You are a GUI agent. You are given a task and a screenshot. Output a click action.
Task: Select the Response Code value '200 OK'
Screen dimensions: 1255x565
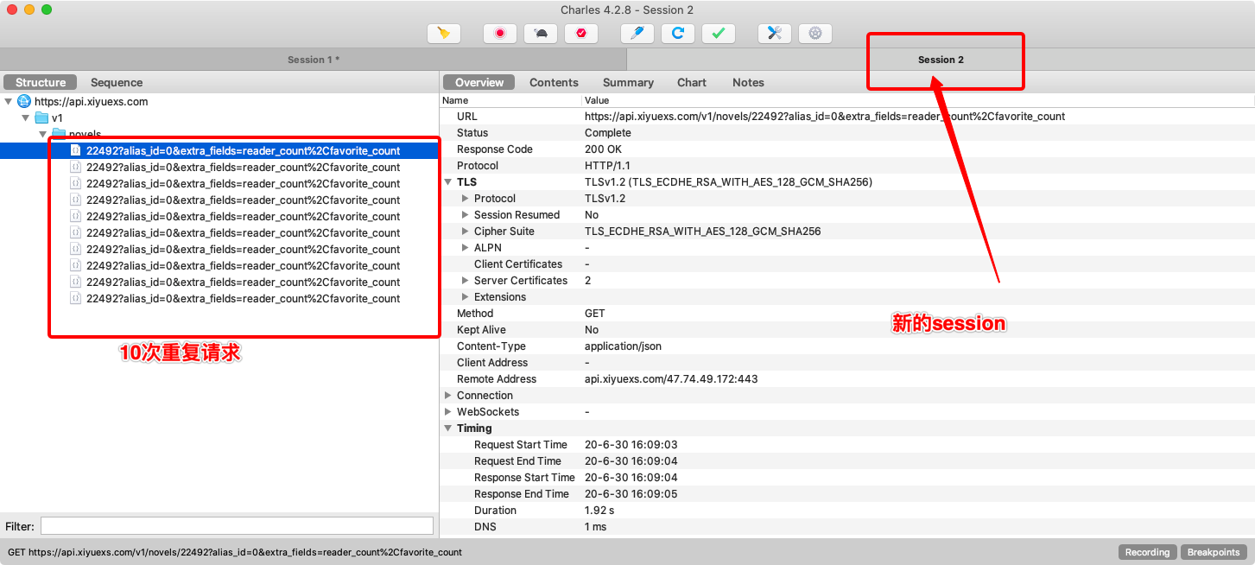pos(603,149)
